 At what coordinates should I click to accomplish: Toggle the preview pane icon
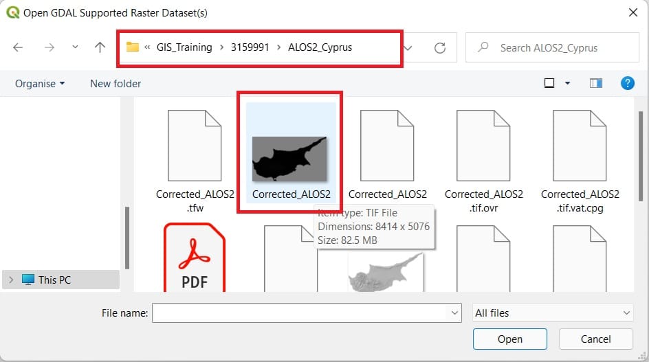click(595, 83)
